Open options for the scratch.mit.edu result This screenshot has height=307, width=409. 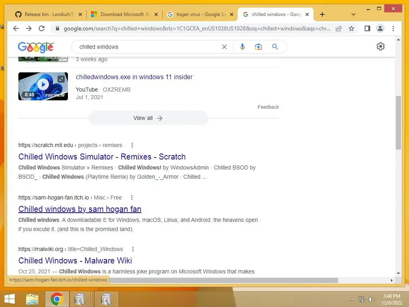coord(132,145)
